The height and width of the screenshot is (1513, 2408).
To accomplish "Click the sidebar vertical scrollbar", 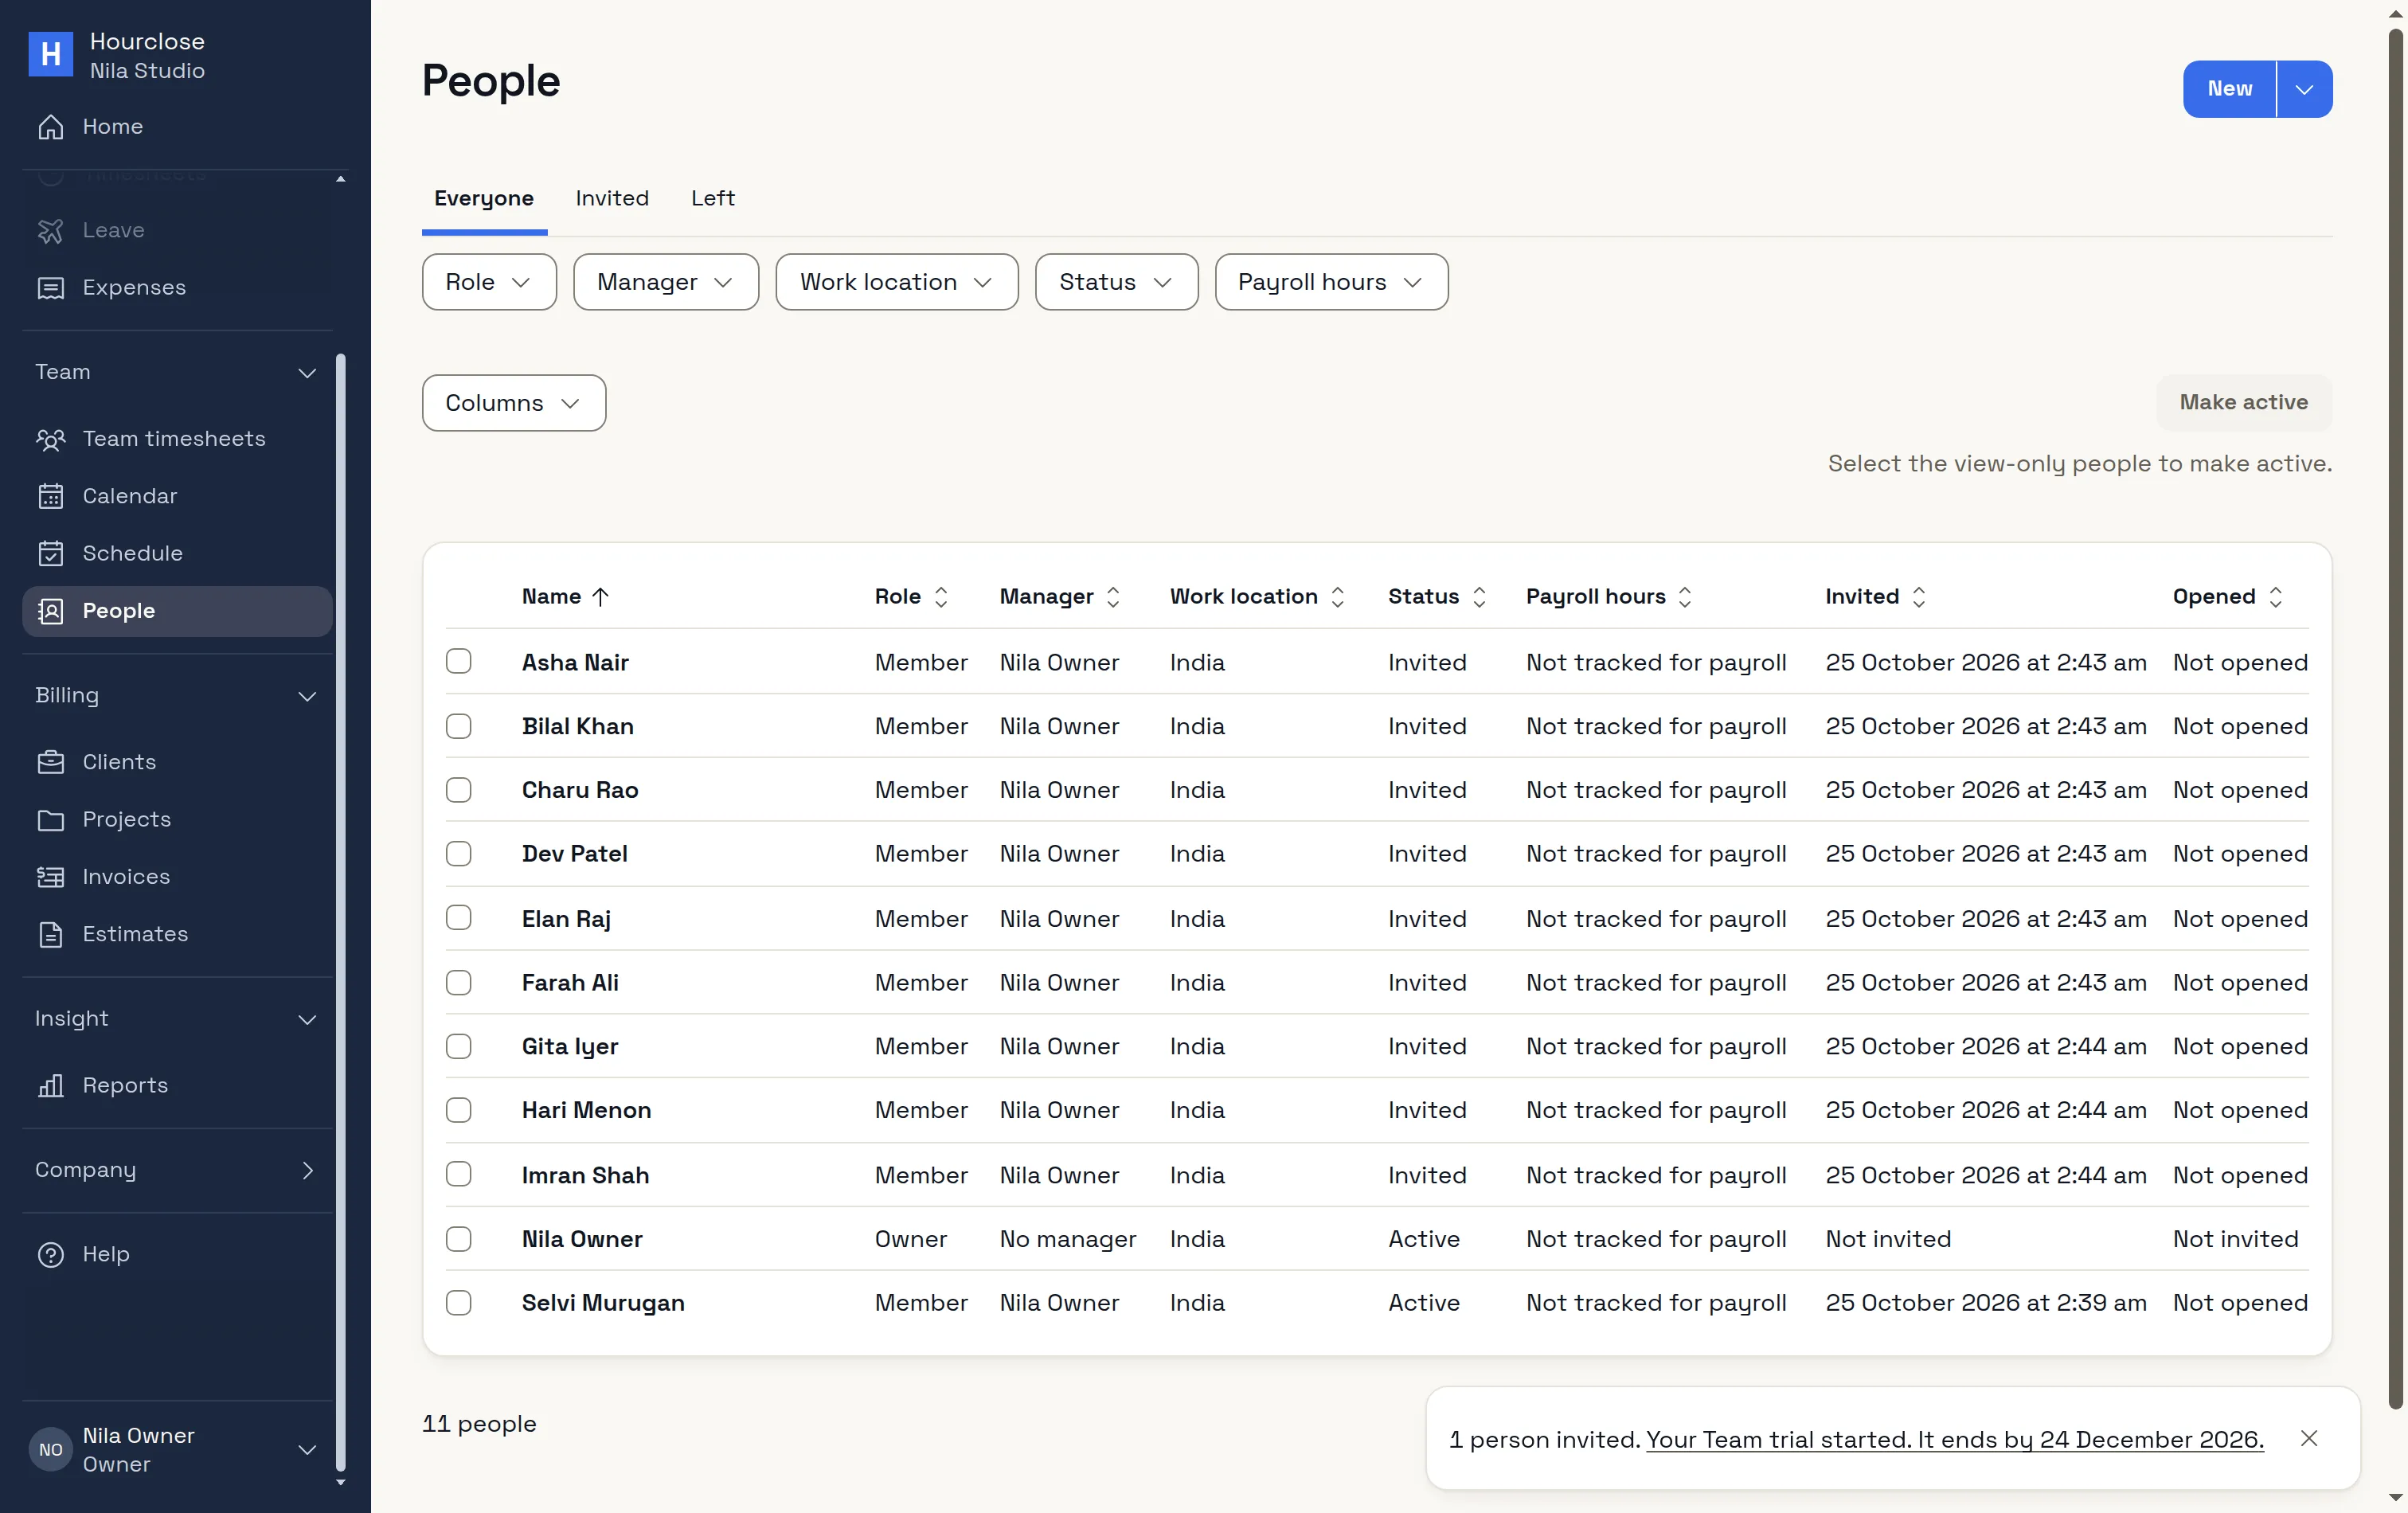I will point(341,910).
